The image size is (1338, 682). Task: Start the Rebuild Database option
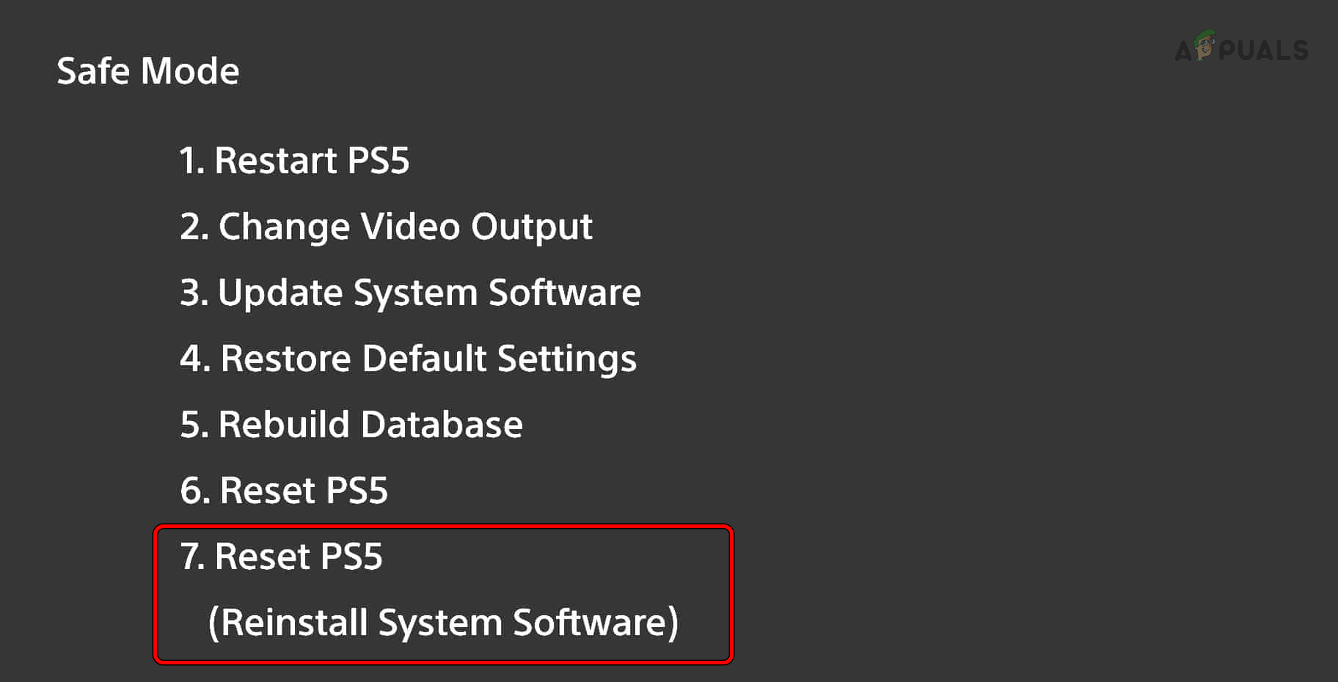(x=352, y=425)
